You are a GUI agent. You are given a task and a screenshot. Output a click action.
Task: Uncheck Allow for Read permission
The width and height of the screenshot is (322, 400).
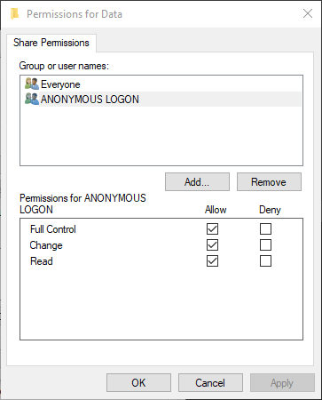click(x=212, y=261)
